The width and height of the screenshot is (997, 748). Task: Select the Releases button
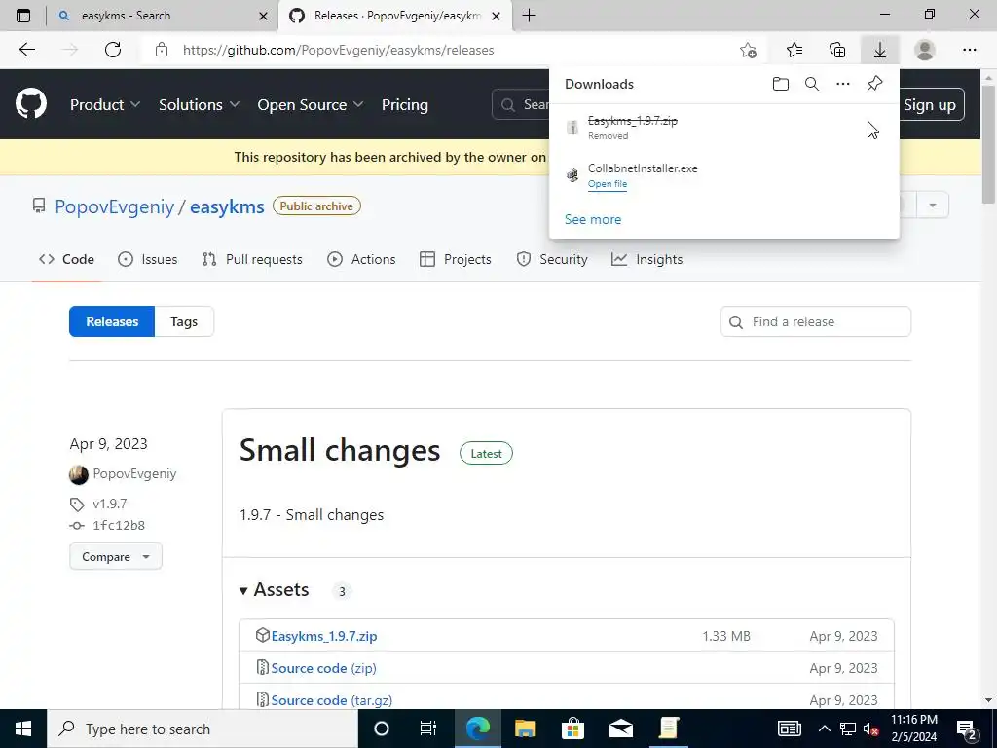[112, 321]
